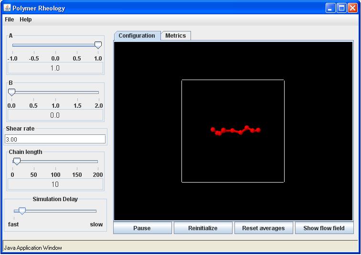Click the B slider thumb
The height and width of the screenshot is (255, 361).
click(x=11, y=92)
